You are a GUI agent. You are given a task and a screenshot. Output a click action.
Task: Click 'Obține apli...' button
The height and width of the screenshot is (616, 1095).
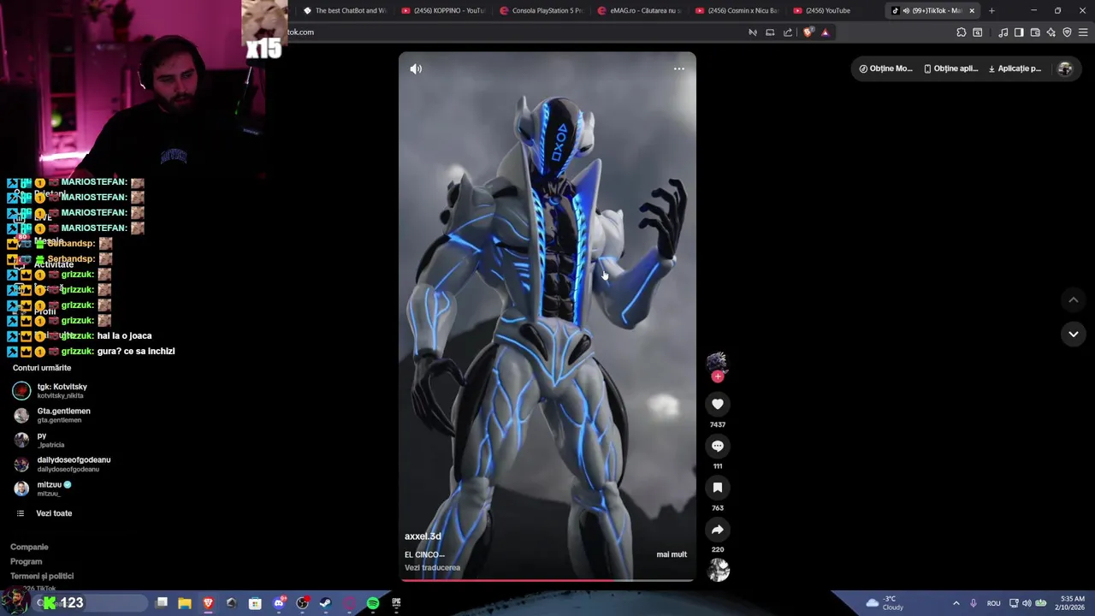(951, 68)
